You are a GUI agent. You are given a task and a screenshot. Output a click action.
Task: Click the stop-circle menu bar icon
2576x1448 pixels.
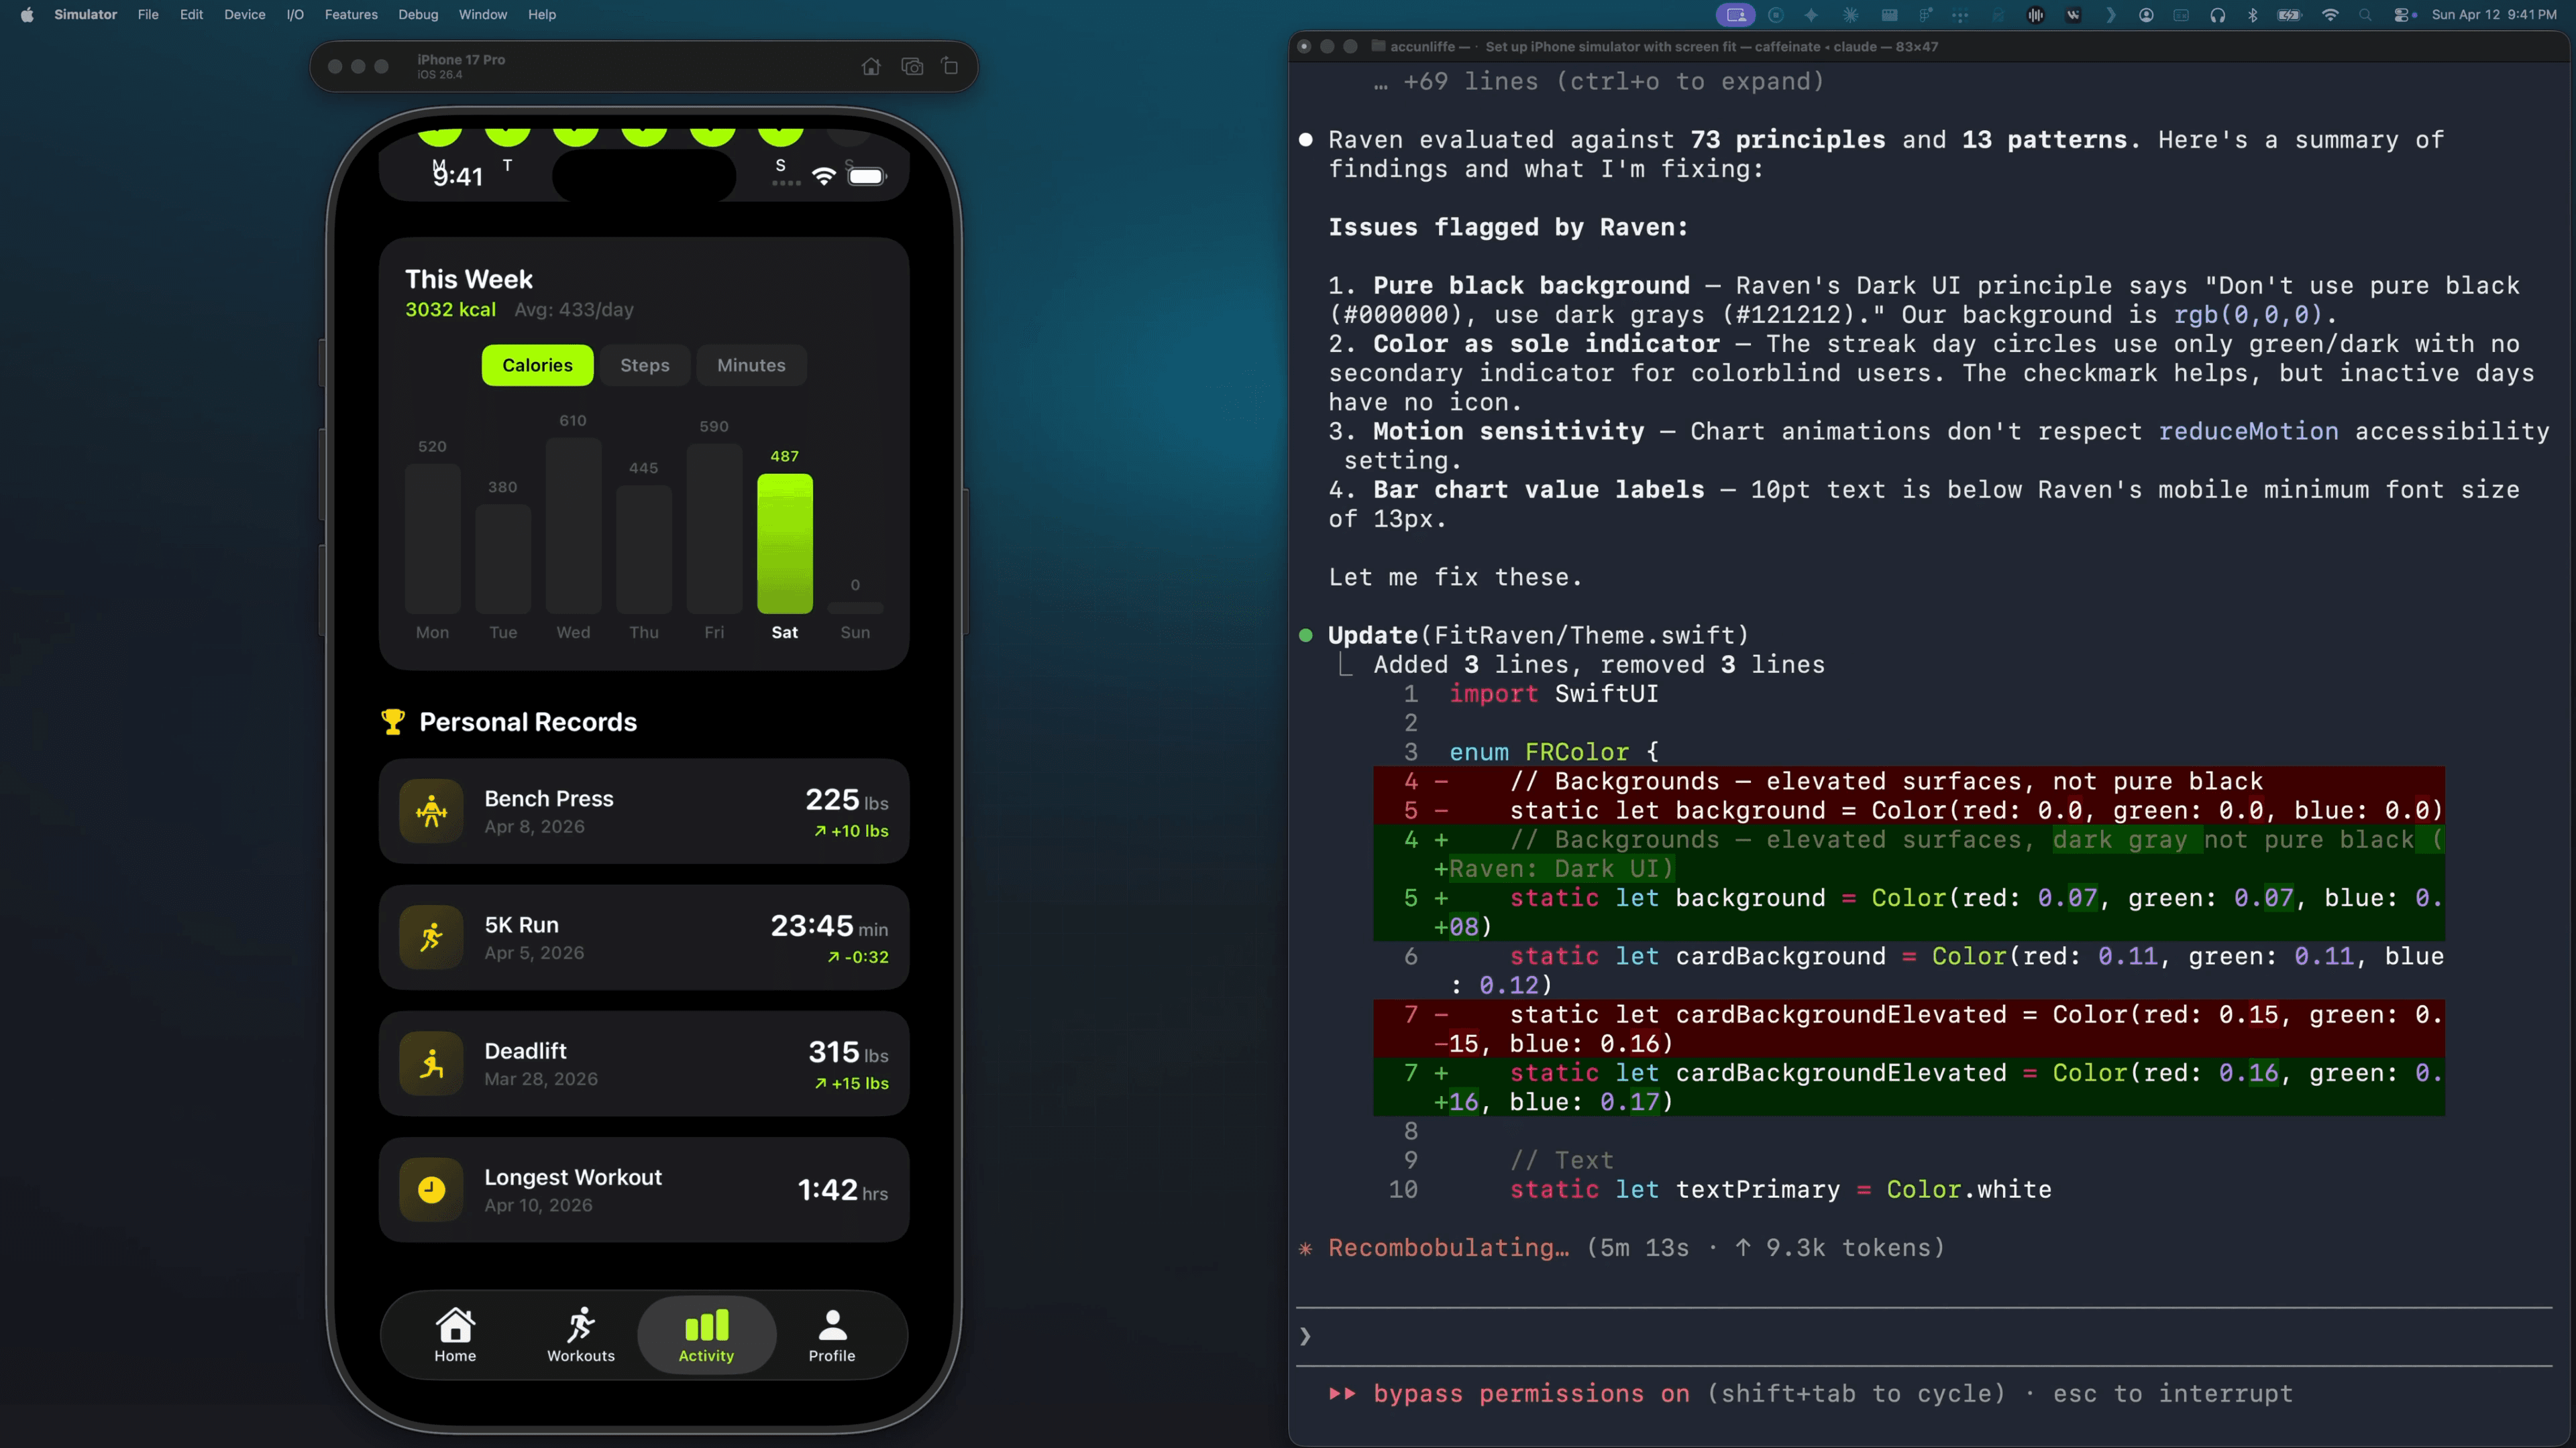[1776, 15]
